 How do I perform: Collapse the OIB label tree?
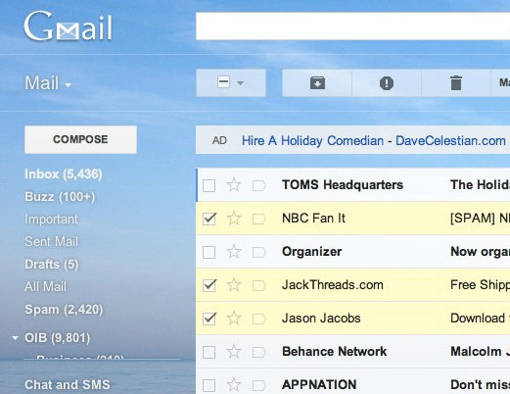click(x=15, y=338)
